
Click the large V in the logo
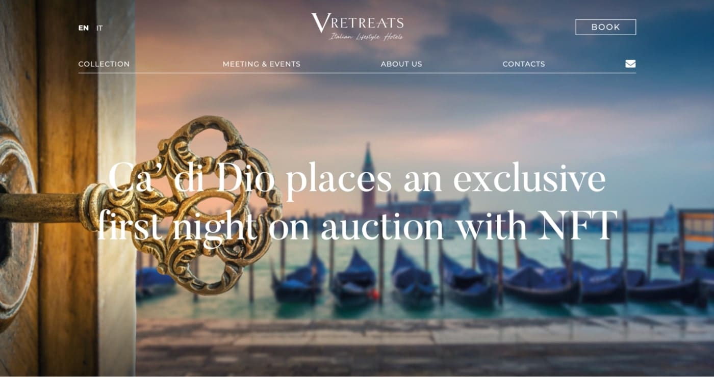(321, 23)
